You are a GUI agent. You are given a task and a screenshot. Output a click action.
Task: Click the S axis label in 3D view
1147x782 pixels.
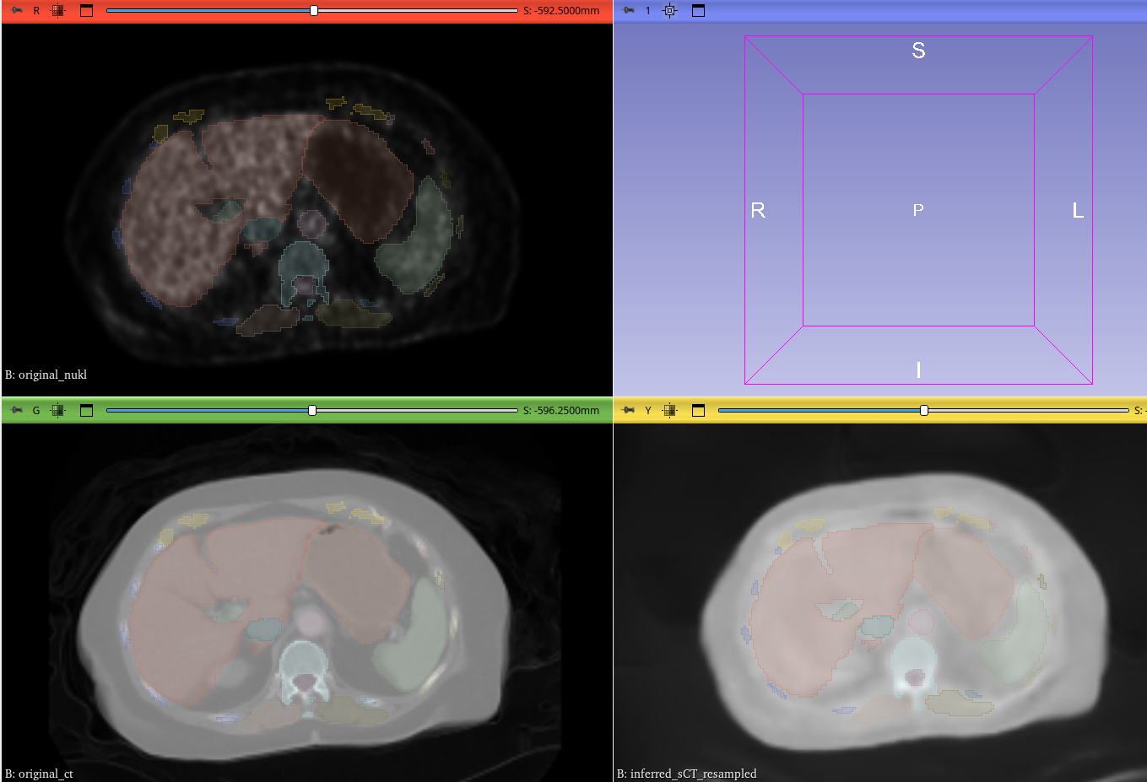coord(918,51)
